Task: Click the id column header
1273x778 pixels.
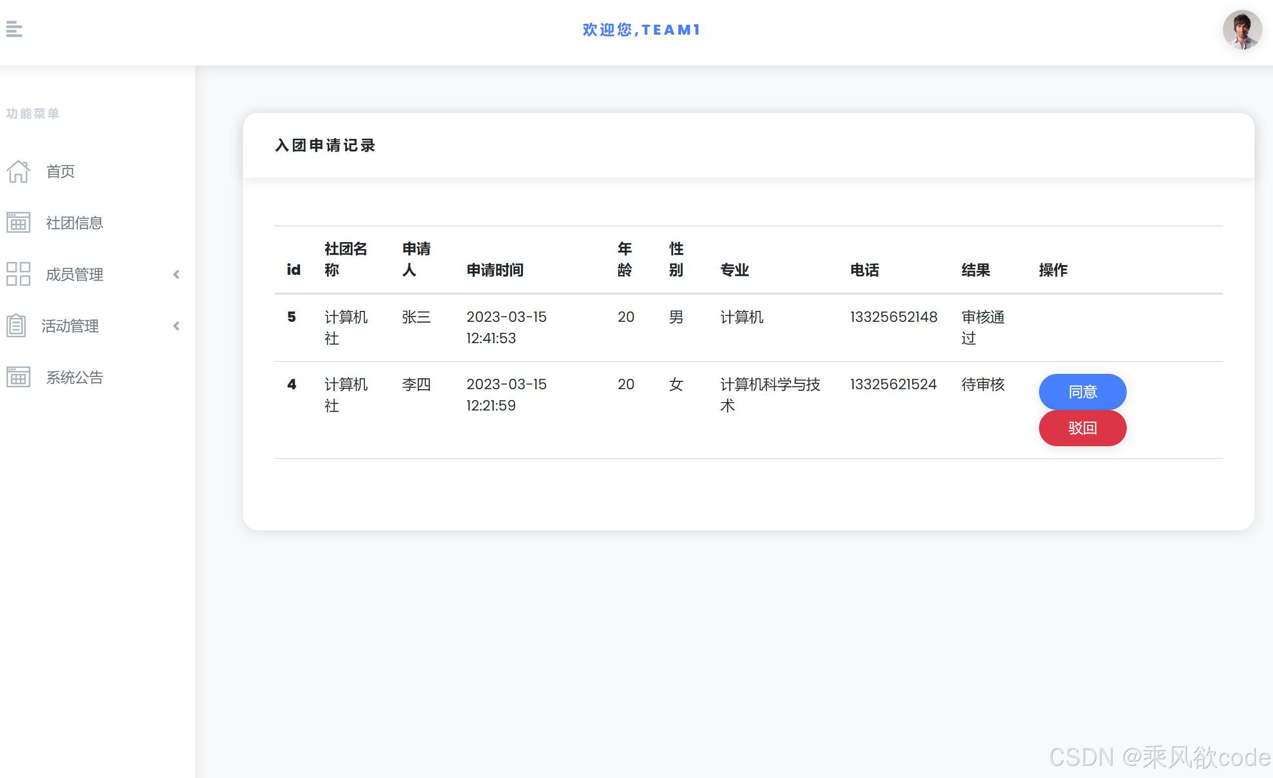Action: point(292,269)
